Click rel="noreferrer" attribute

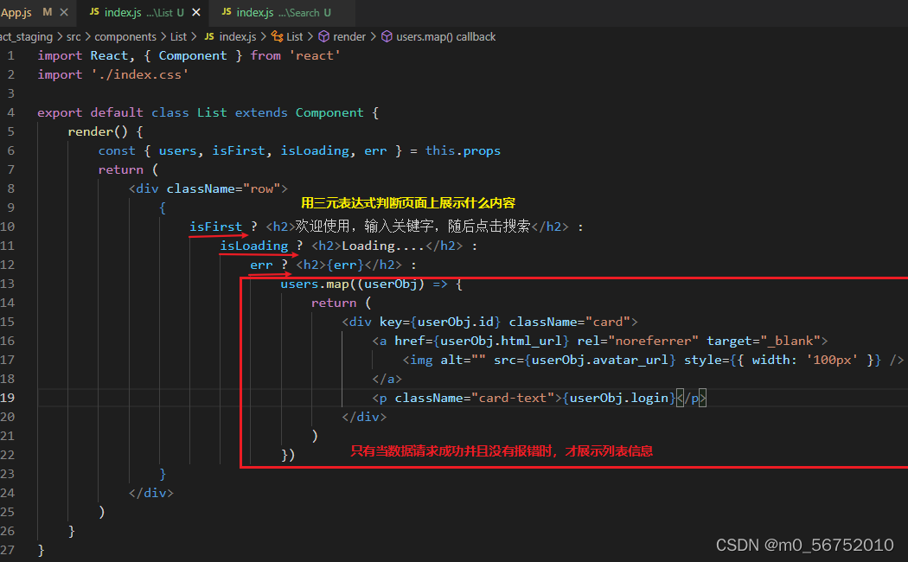coord(638,341)
